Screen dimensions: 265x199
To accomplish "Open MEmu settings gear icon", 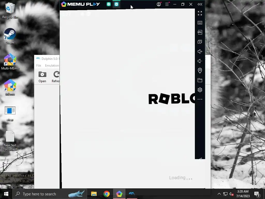I will pos(200,90).
